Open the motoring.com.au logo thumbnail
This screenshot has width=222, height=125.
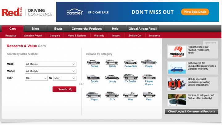[x=177, y=52]
